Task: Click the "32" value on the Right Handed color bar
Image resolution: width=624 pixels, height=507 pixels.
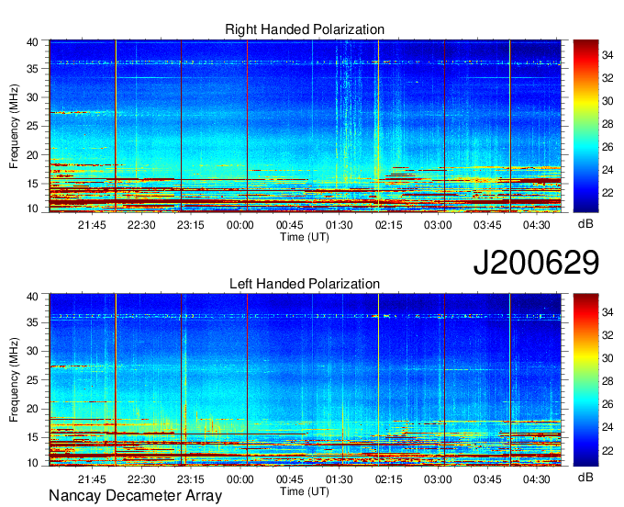Action: 607,78
